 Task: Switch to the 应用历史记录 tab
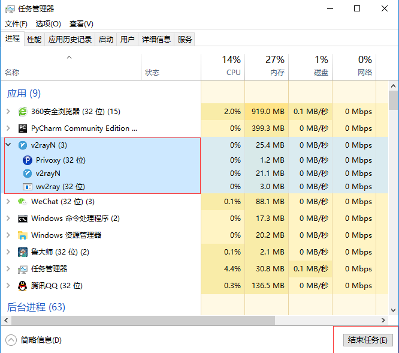70,40
